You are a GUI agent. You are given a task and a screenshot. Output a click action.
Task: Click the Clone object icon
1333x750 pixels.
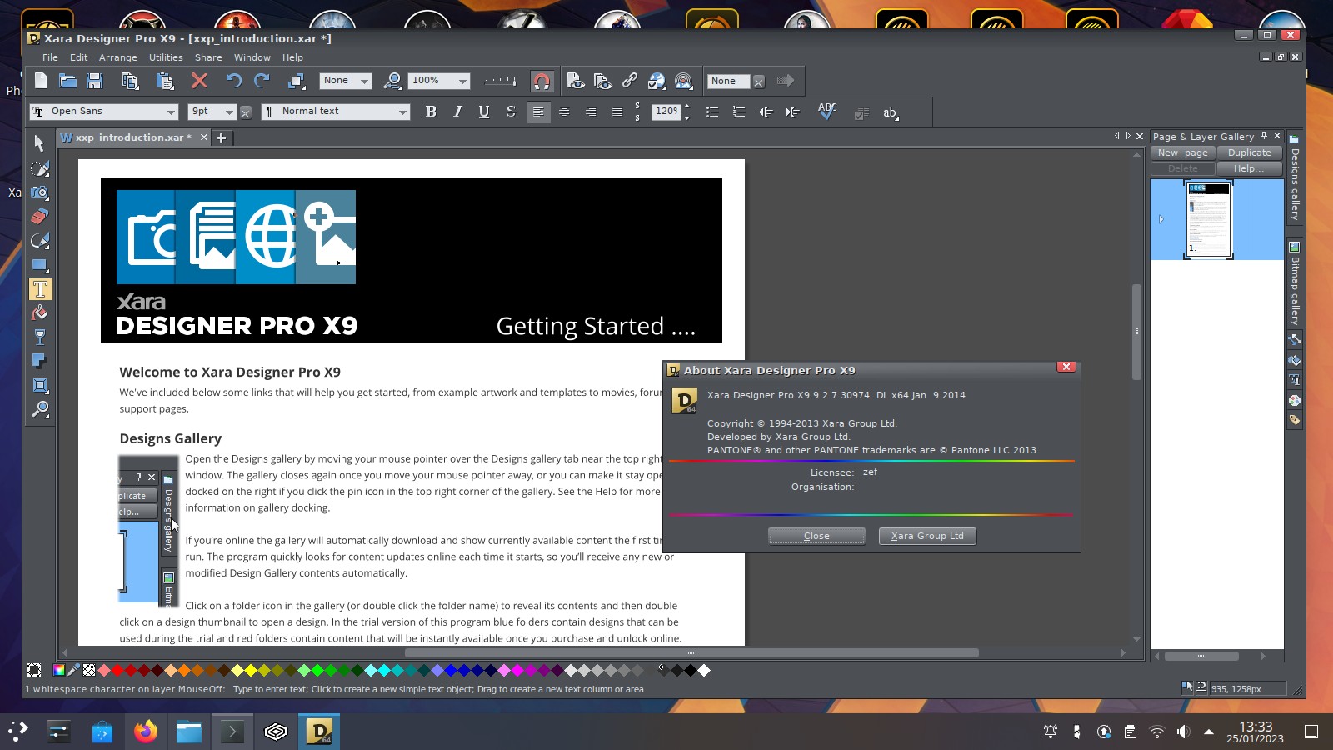coord(296,81)
